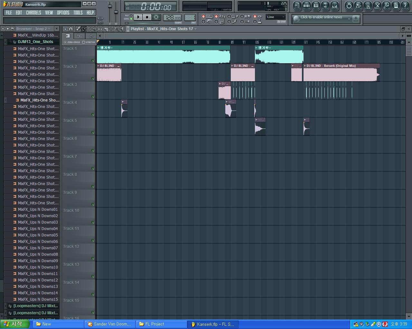The image size is (412, 329).
Task: Select the pencil Draw tool in playlist
Action: coord(78,29)
